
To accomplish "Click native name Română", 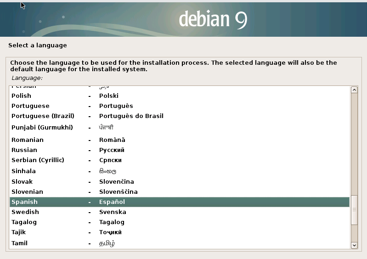I will [112, 140].
